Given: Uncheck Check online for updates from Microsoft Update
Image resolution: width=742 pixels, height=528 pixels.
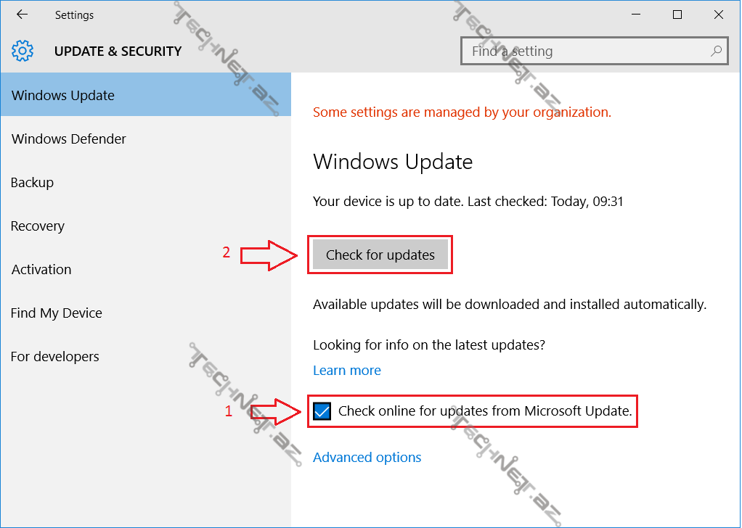Looking at the screenshot, I should [322, 412].
